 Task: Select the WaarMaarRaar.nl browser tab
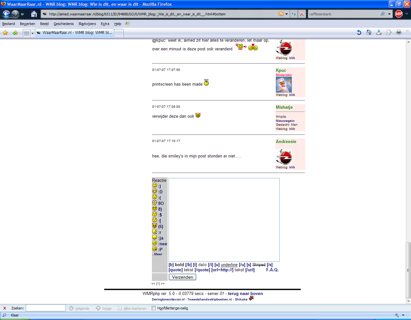(x=74, y=33)
